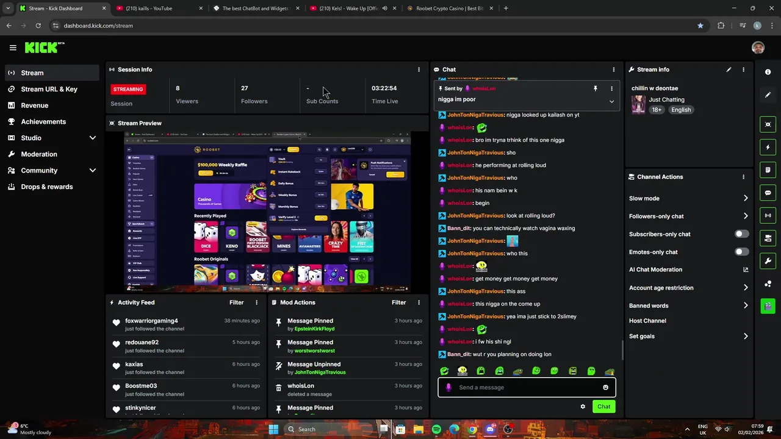Open Followers-only chat settings arrow
This screenshot has width=781, height=439.
pos(746,216)
